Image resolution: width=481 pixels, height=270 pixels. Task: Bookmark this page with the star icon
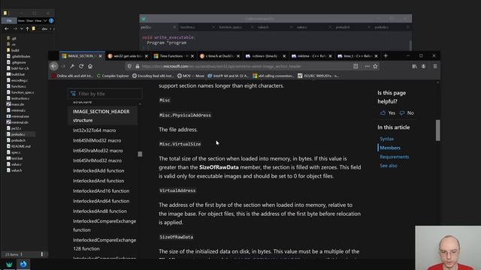pos(375,66)
